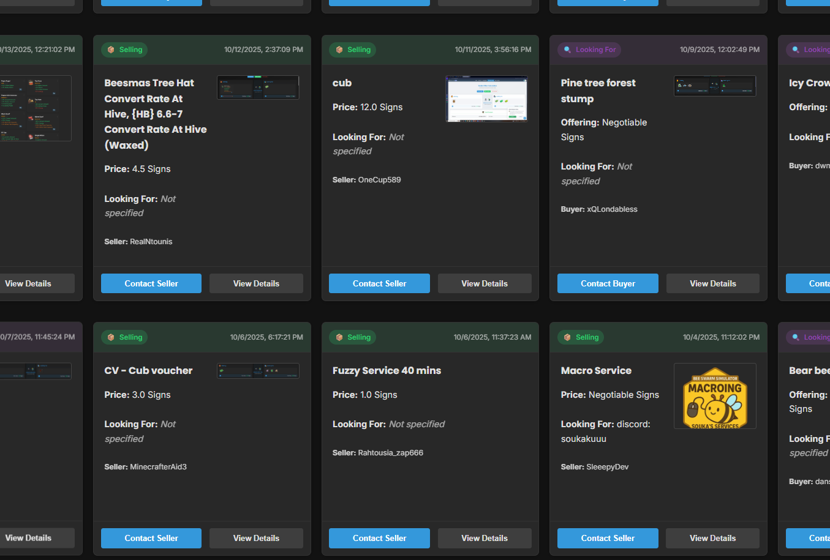Contact the seller of Macro Service
Image resolution: width=830 pixels, height=560 pixels.
pos(607,538)
